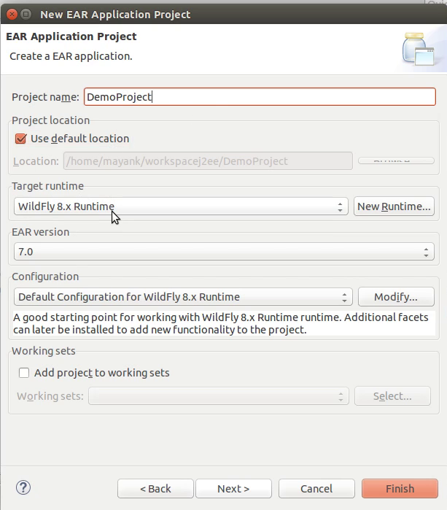The image size is (447, 510).
Task: Open the Target runtime dropdown
Action: click(181, 206)
